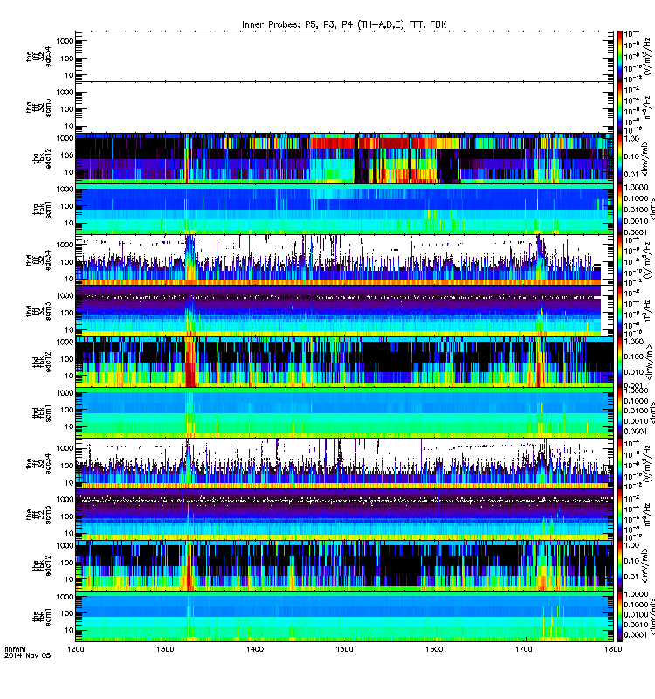Click the 'thd fbk scm1' panel label

42,412
